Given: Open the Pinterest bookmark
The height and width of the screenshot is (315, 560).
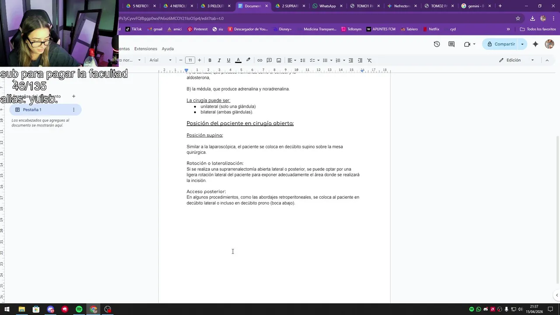Looking at the screenshot, I should (198, 29).
